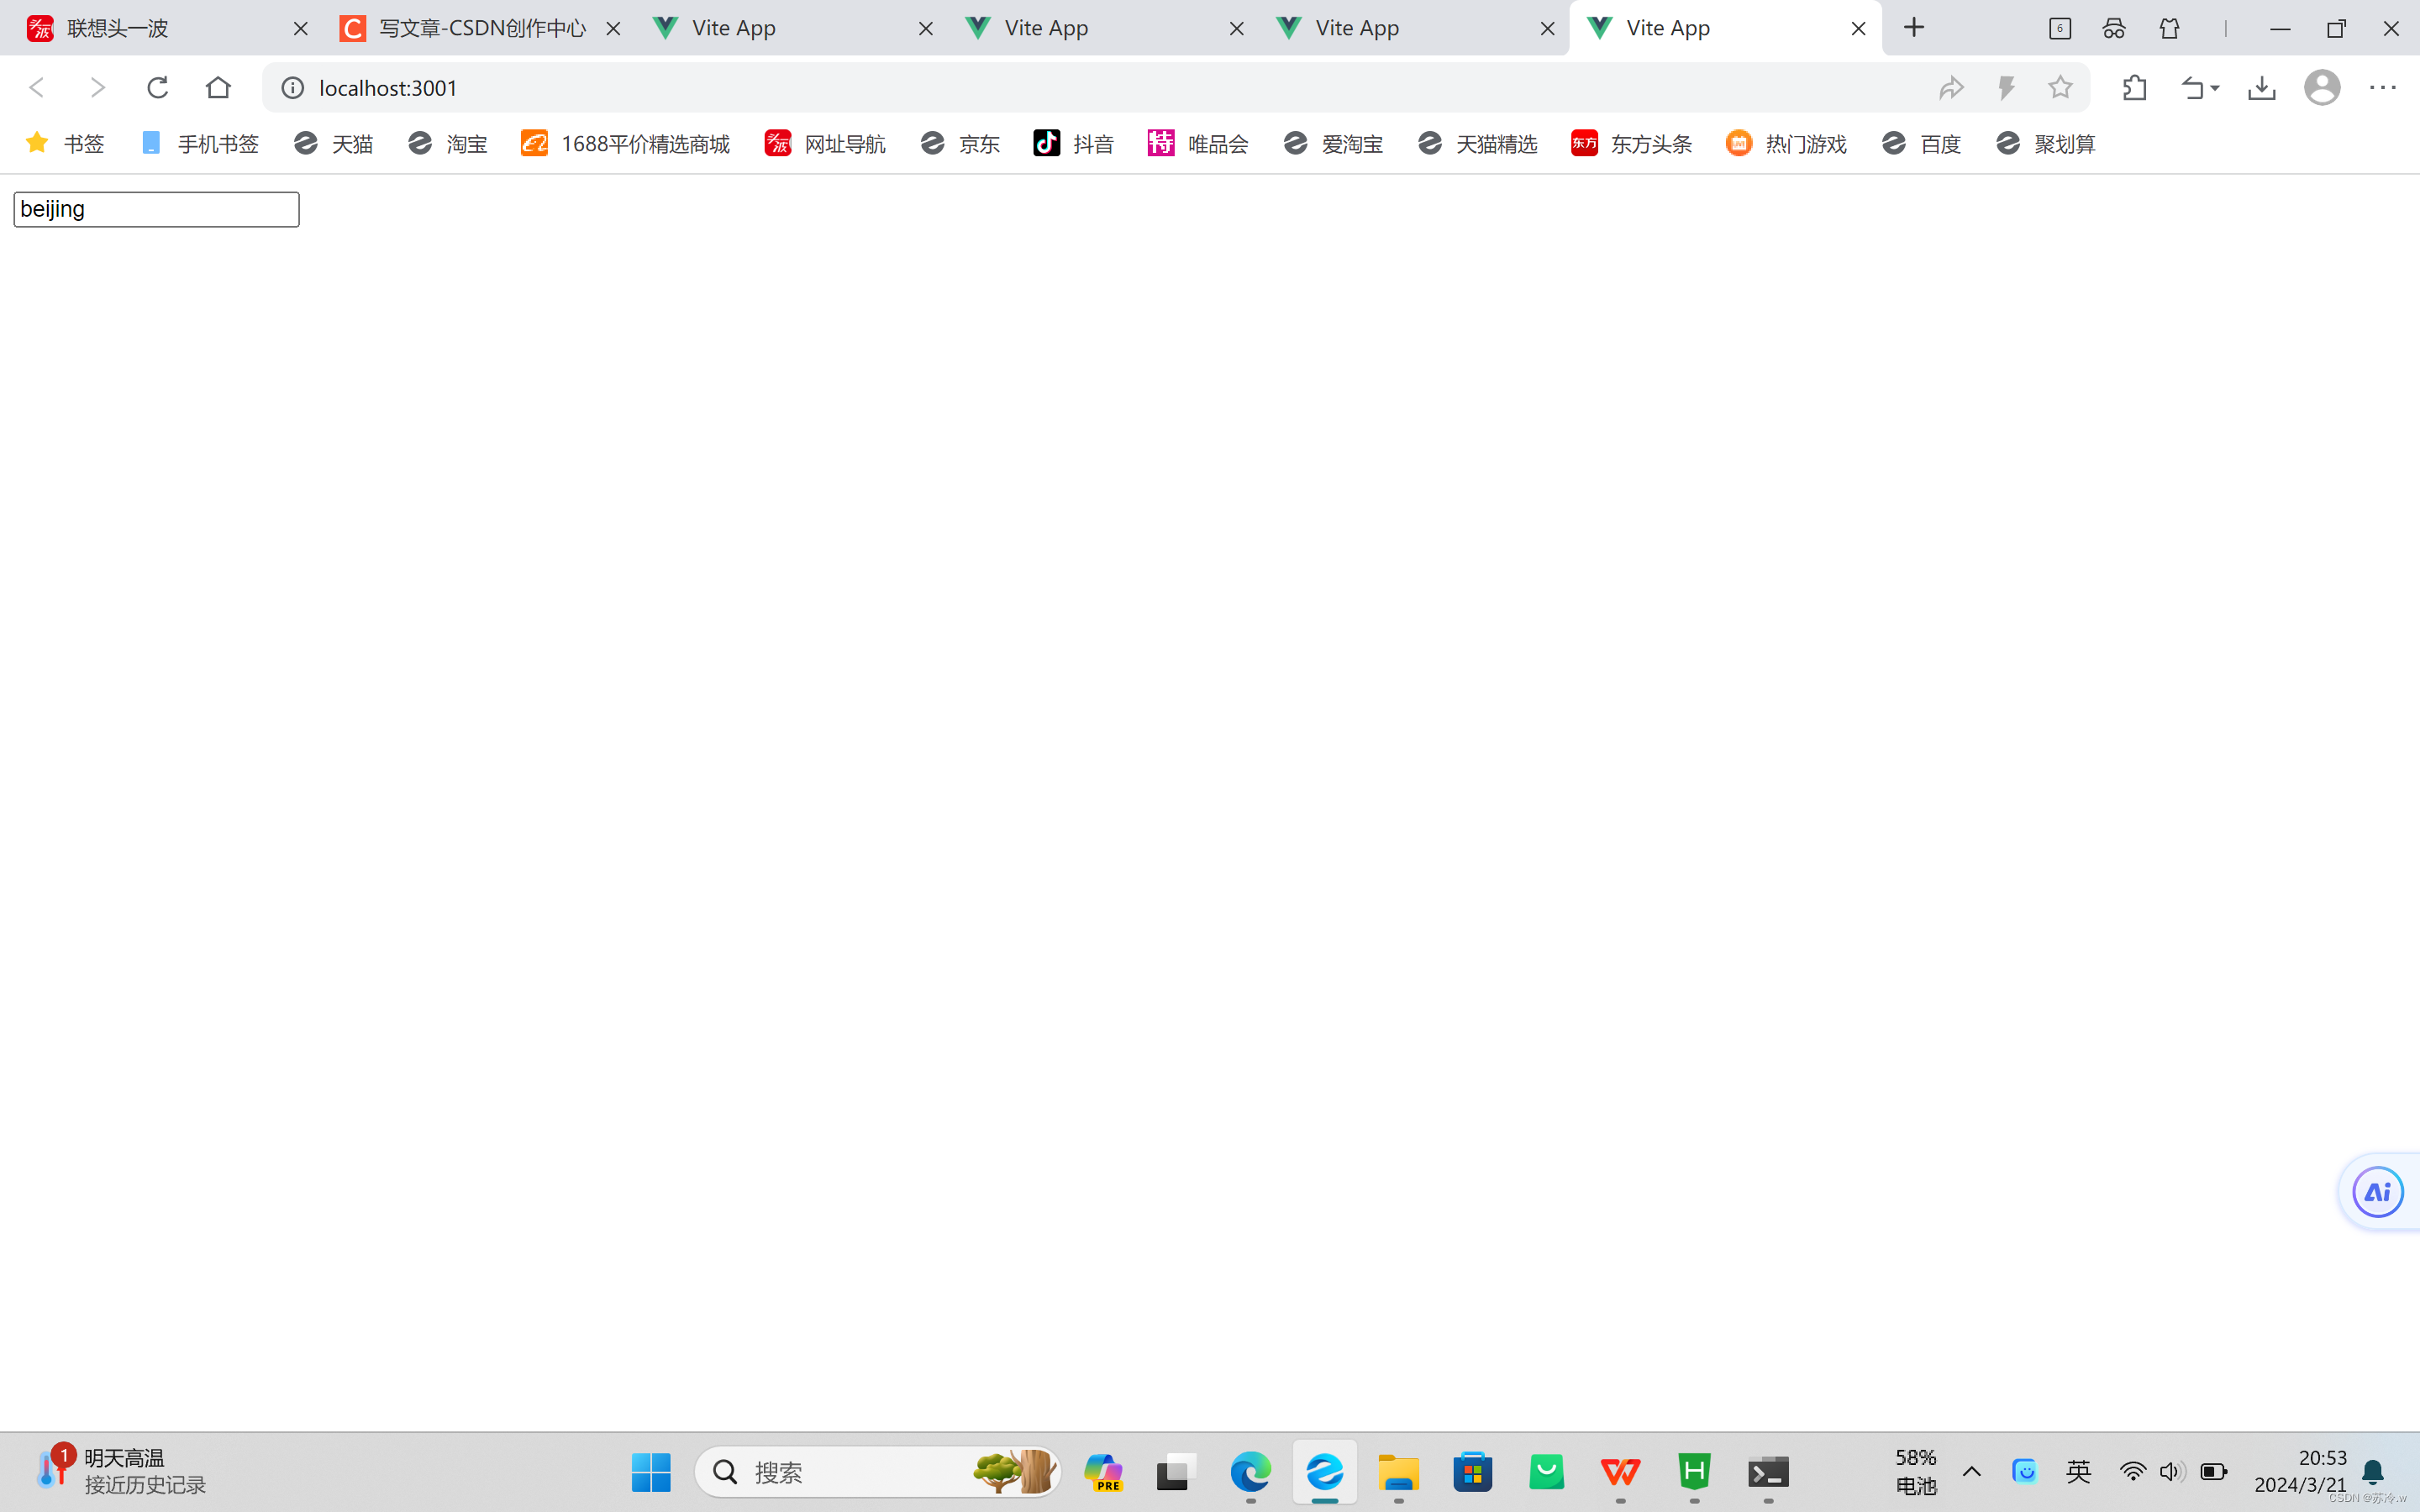Click the floating AI assistant button
Viewport: 2420px width, 1512px height.
click(2377, 1191)
